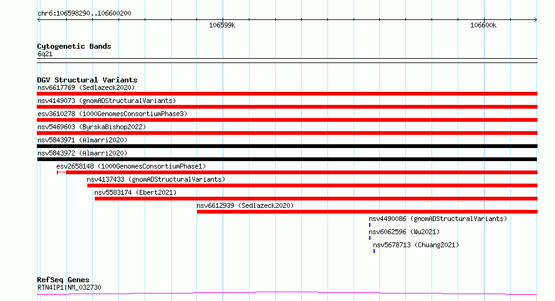Select the nsv5583174 Ebert2021 variant bar
Screen dimensions: 555x301
tap(316, 199)
